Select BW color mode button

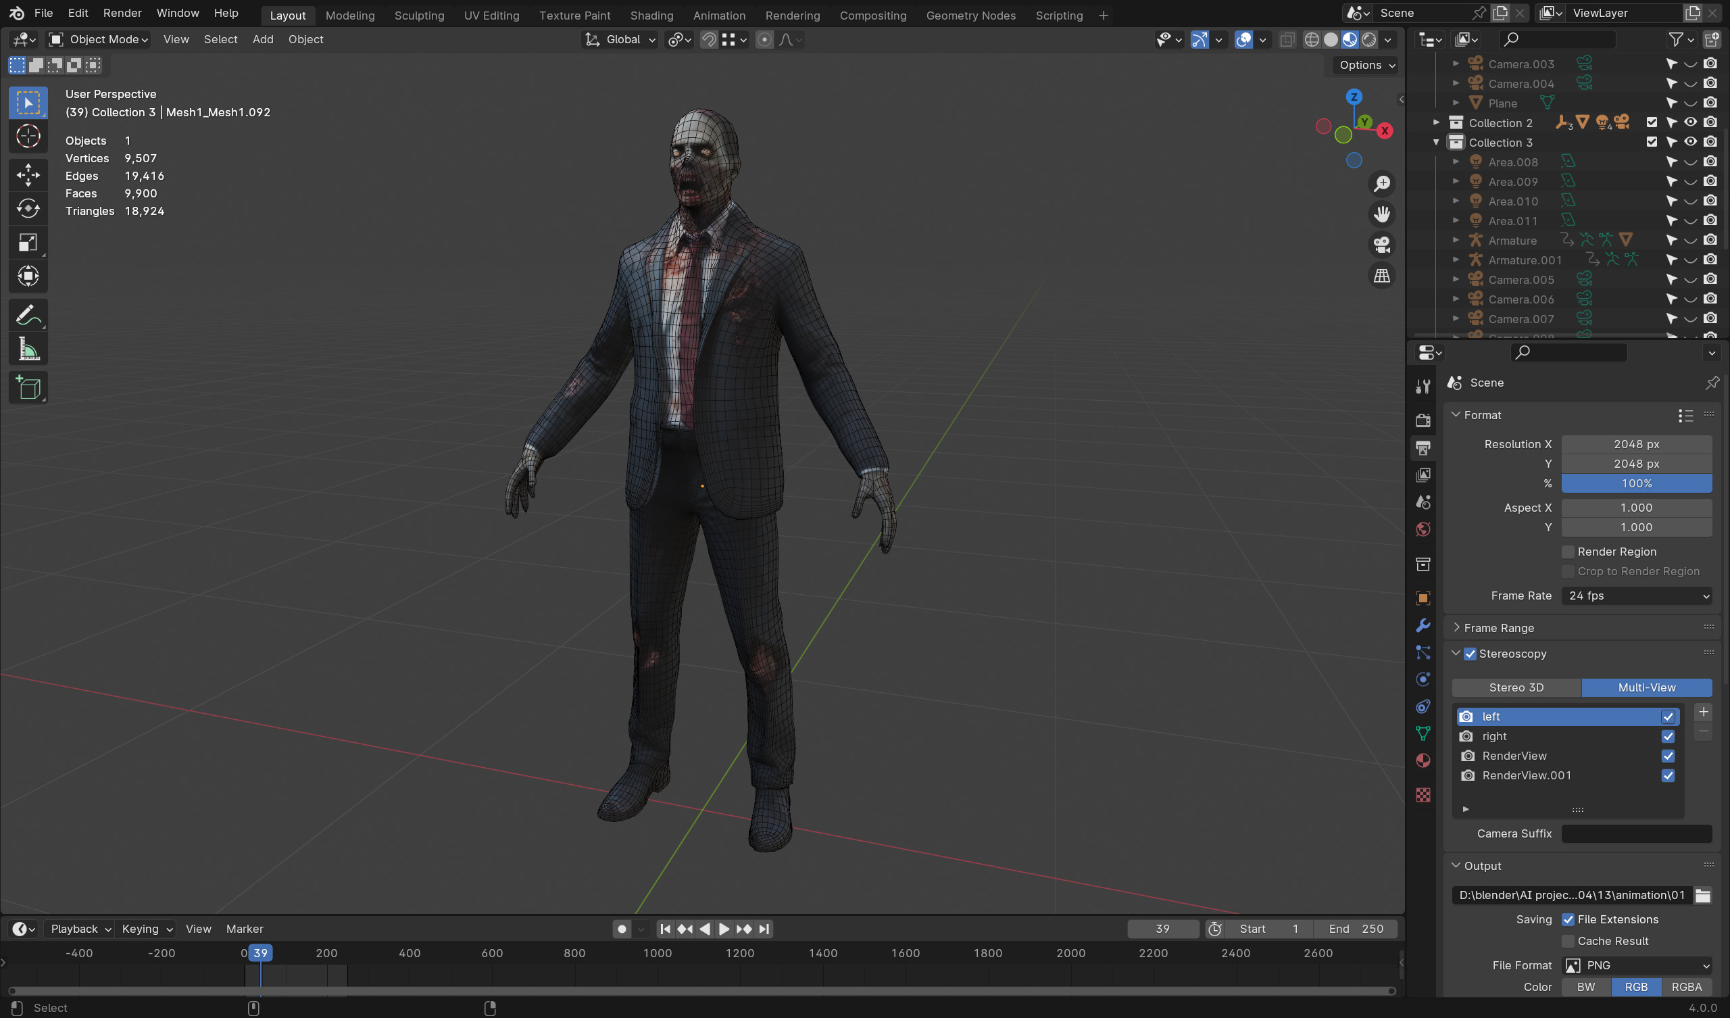[x=1586, y=987]
